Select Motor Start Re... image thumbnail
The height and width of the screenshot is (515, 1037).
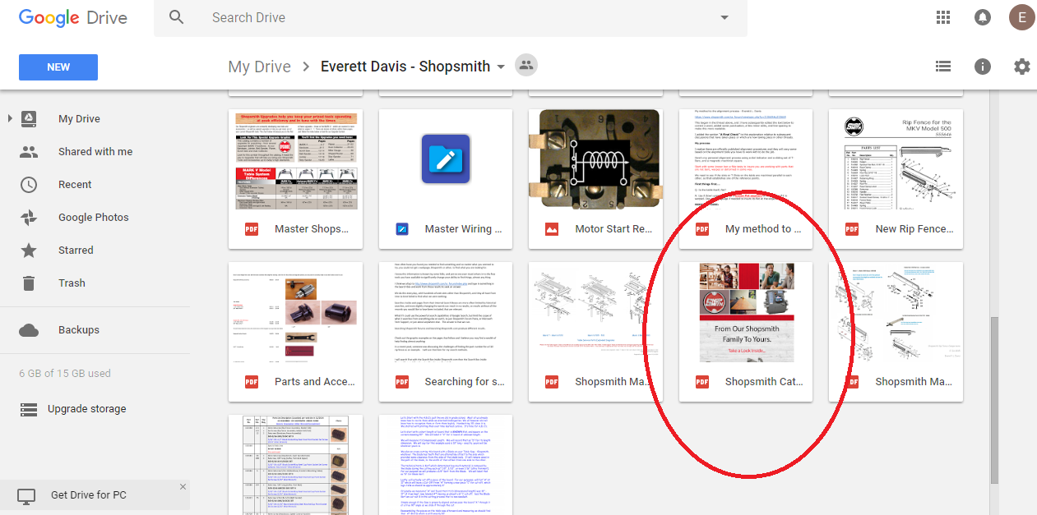point(596,159)
